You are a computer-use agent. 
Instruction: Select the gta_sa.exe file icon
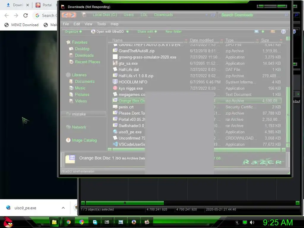[115, 63]
